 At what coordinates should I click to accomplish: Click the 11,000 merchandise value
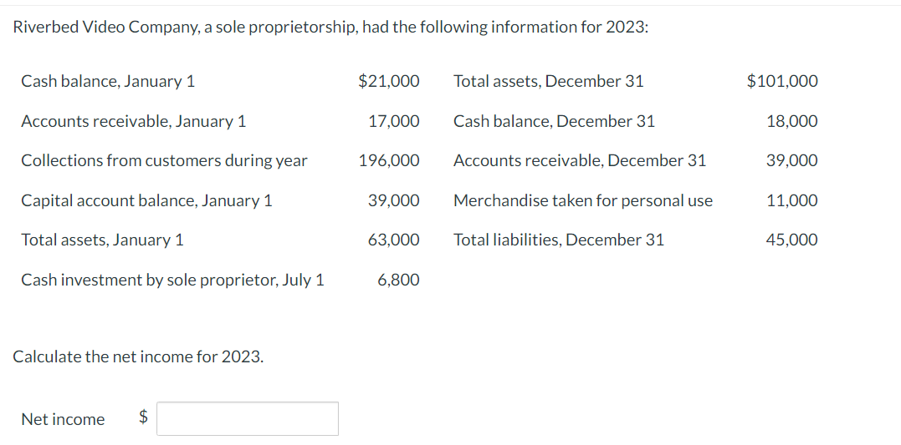tap(792, 200)
